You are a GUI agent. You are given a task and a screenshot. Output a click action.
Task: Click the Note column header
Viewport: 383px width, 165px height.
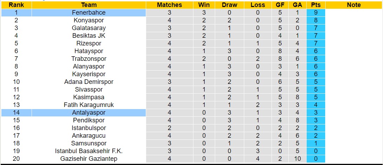(354, 5)
